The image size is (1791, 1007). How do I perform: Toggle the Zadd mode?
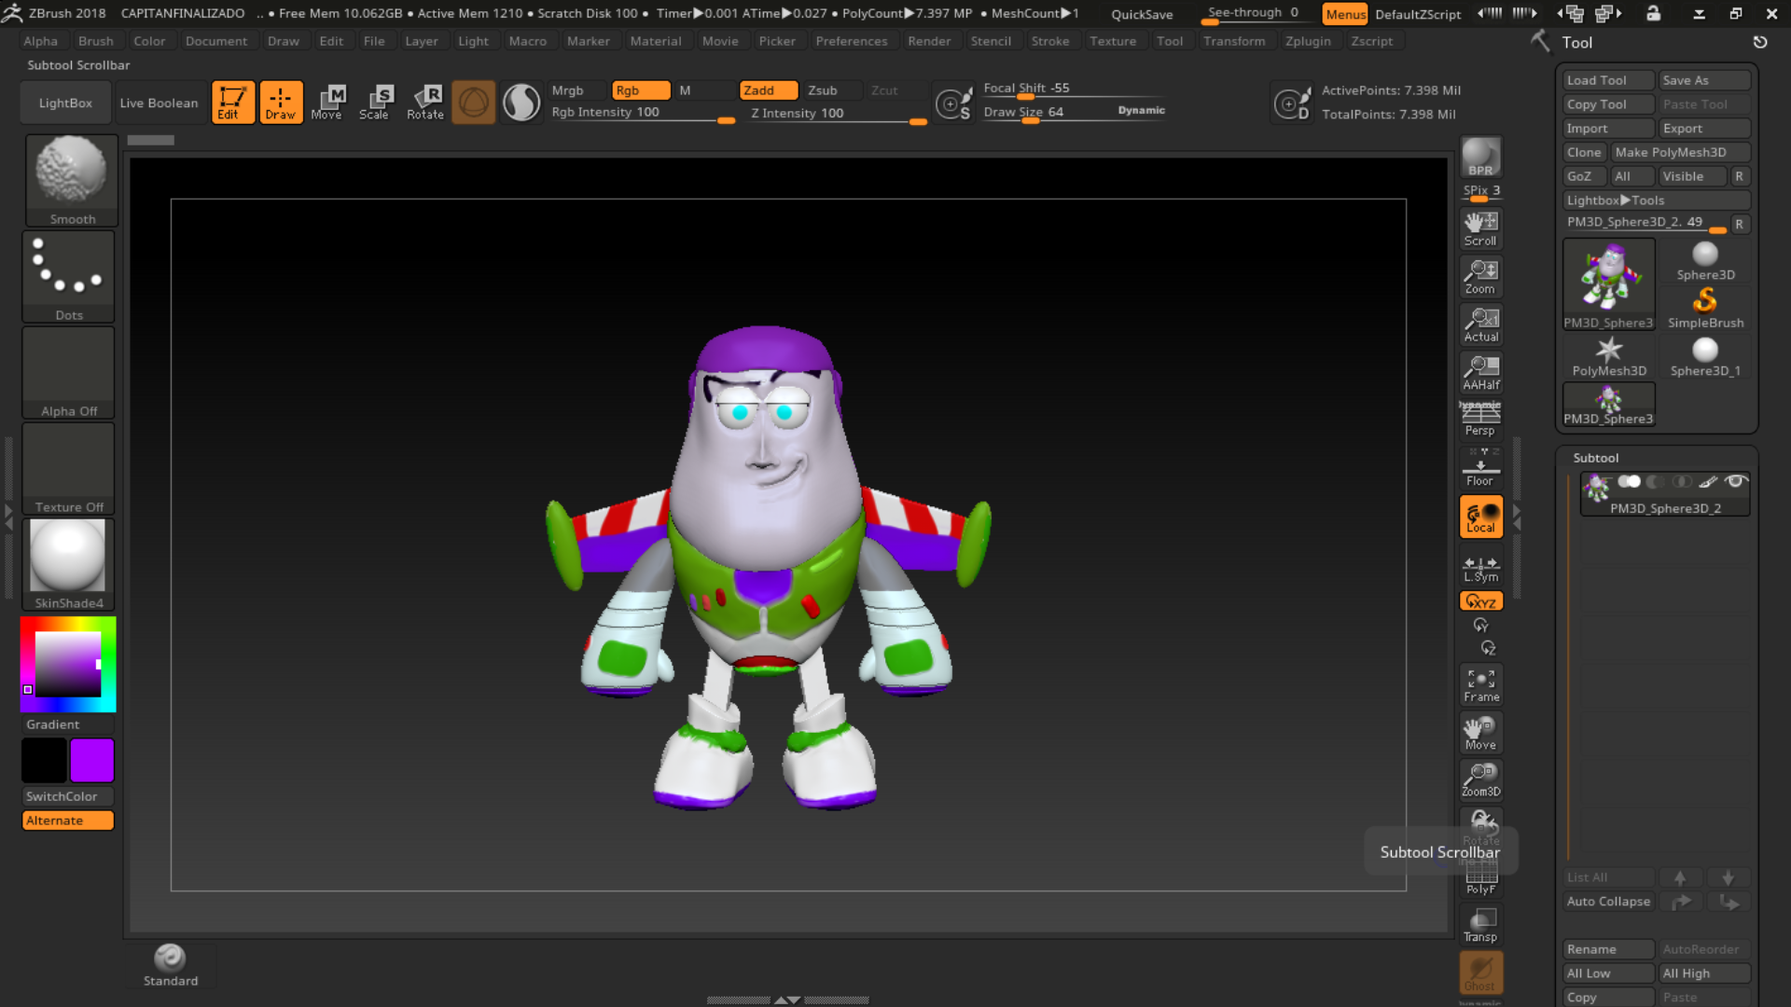pos(768,90)
